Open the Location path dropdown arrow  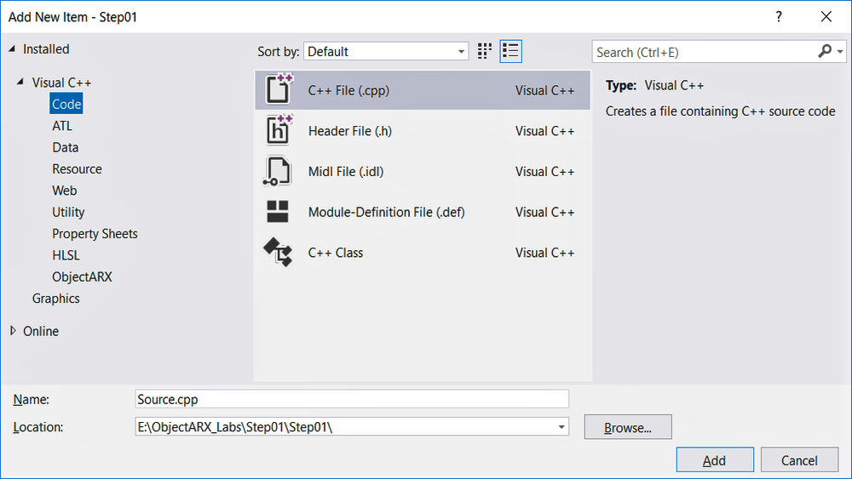561,427
